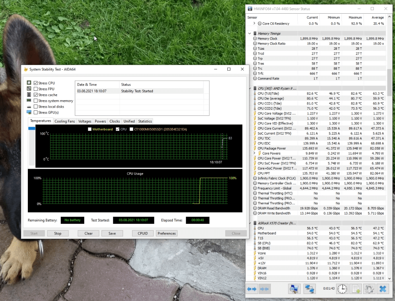Click AIDA64 flame icon in title bar
This screenshot has height=301, width=395.
point(26,69)
